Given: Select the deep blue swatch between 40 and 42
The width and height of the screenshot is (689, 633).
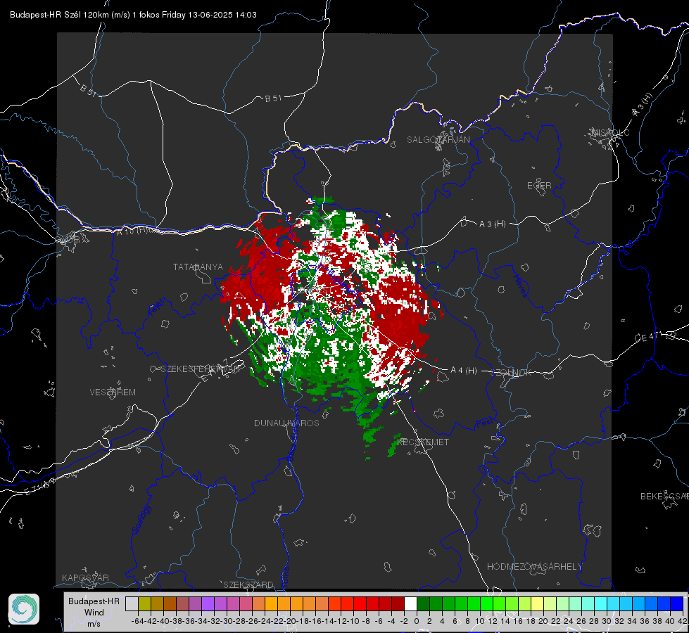Looking at the screenshot, I should pyautogui.click(x=677, y=604).
